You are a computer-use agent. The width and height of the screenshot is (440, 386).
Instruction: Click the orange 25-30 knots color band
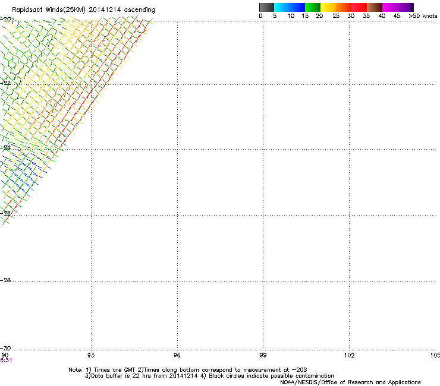(344, 7)
